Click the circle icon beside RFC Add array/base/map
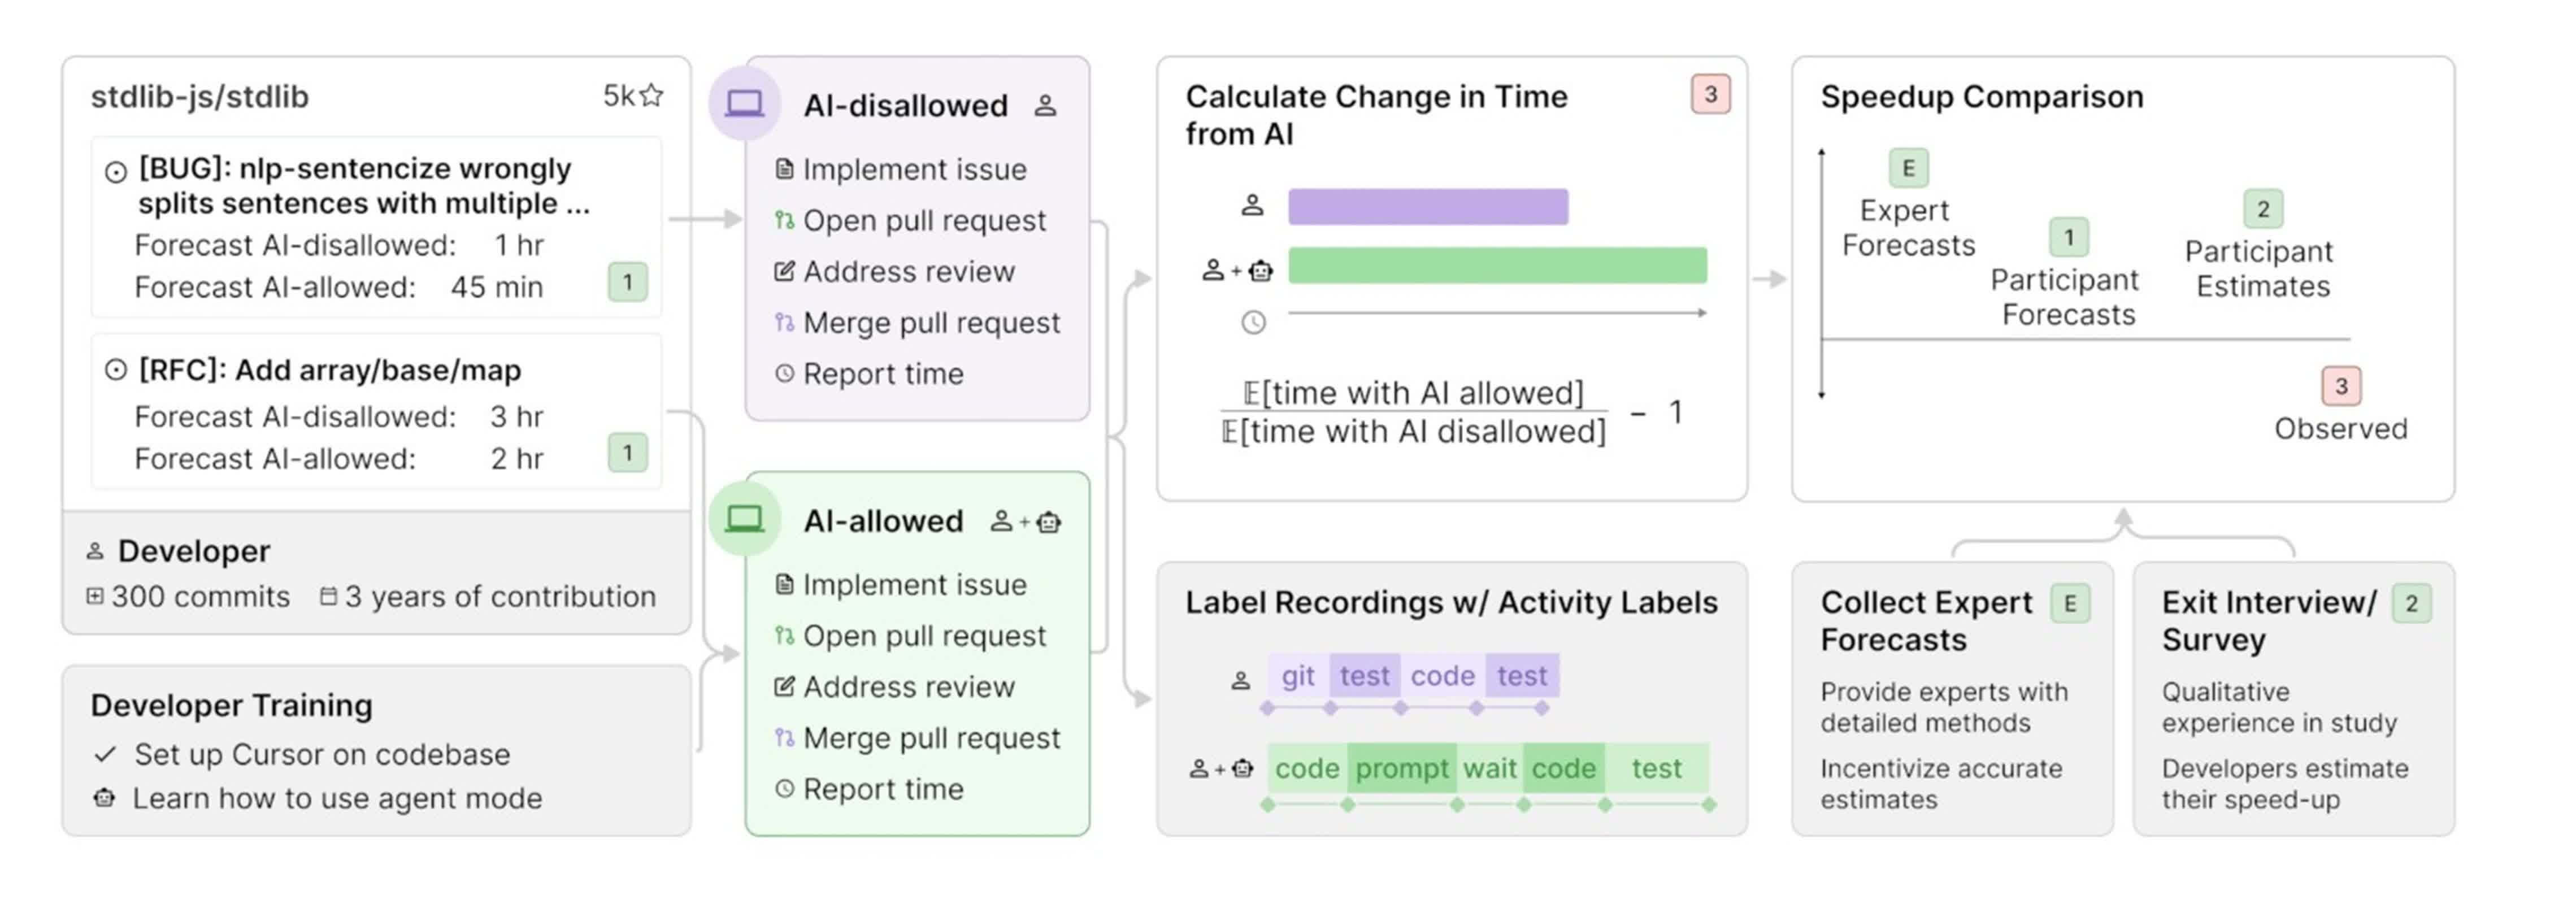Screen dimensions: 2576x904 pyautogui.click(x=116, y=370)
